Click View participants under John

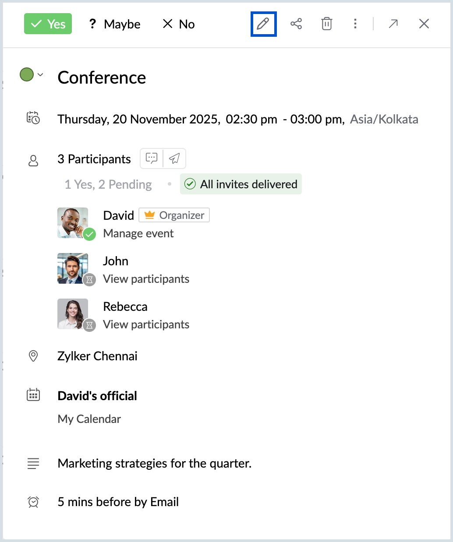(x=146, y=279)
